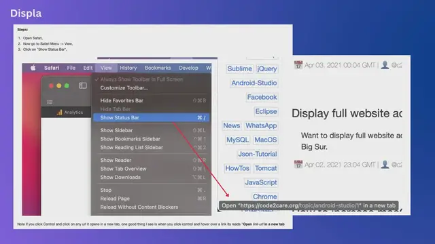The image size is (435, 244).
Task: Click author icon beside Apr 02 date
Action: [385, 164]
